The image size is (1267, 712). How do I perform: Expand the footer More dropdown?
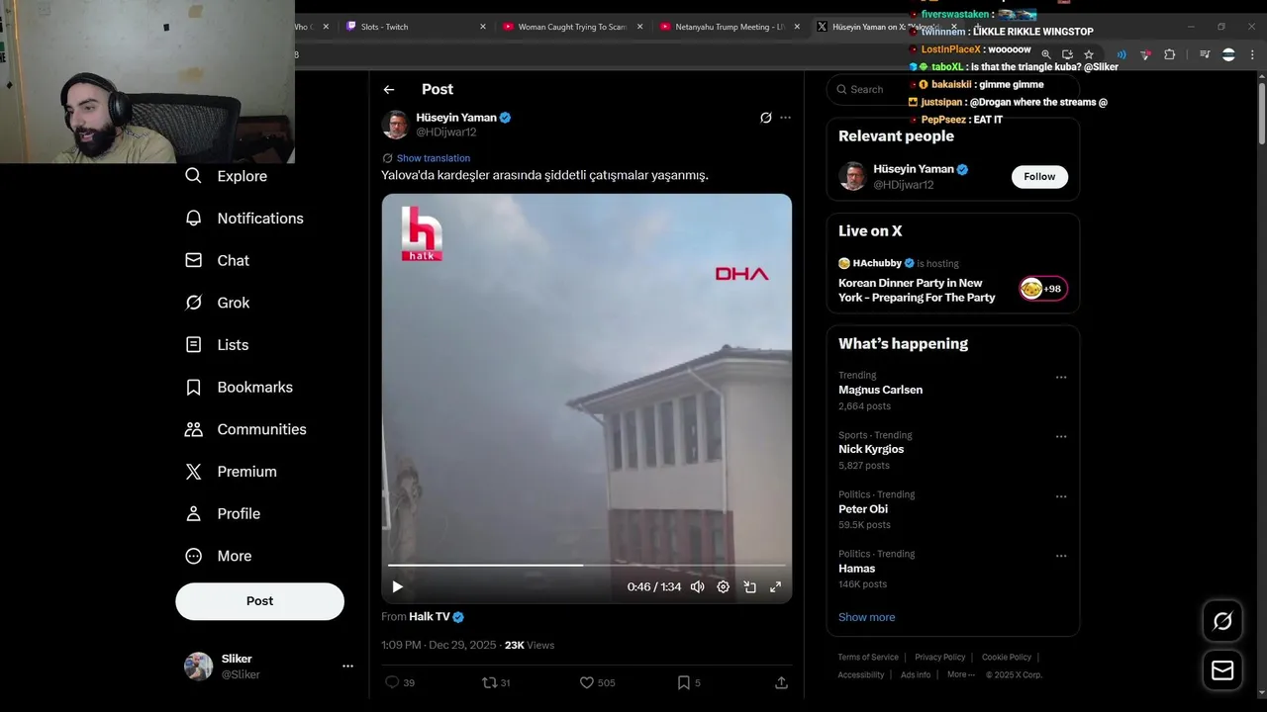[960, 674]
